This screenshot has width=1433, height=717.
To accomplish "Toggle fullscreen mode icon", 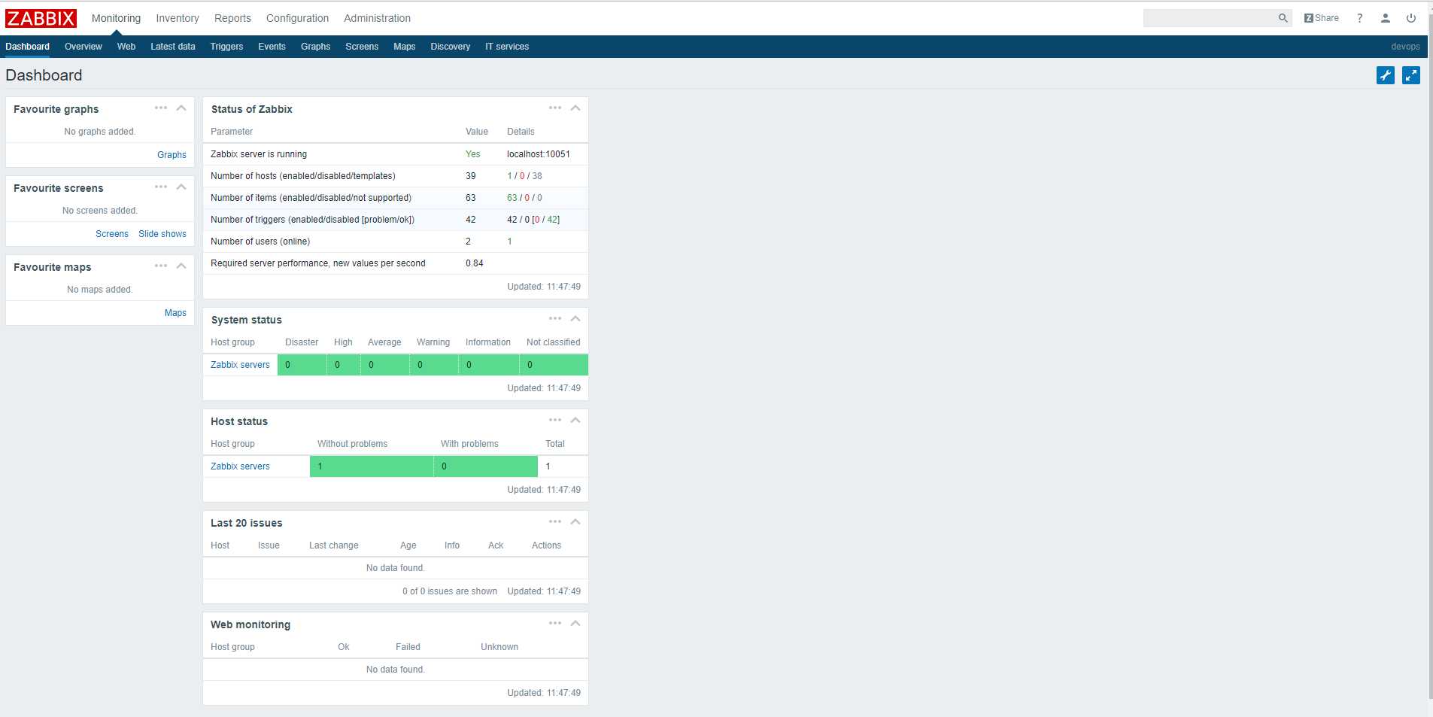I will click(x=1411, y=75).
